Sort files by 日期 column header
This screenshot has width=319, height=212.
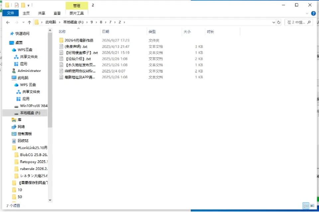pyautogui.click(x=106, y=32)
